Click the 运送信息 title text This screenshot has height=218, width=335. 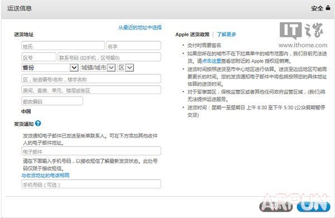coord(20,8)
